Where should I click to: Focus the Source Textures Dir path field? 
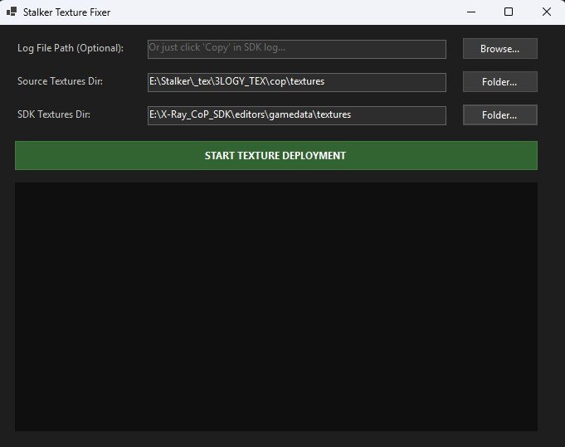[296, 82]
